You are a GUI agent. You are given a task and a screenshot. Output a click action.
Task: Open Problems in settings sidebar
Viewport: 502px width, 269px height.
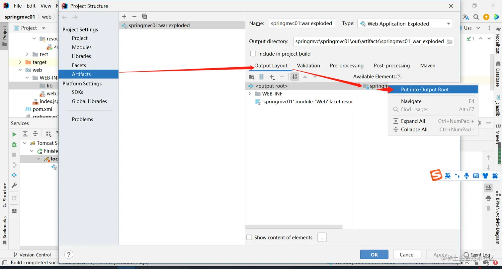82,119
